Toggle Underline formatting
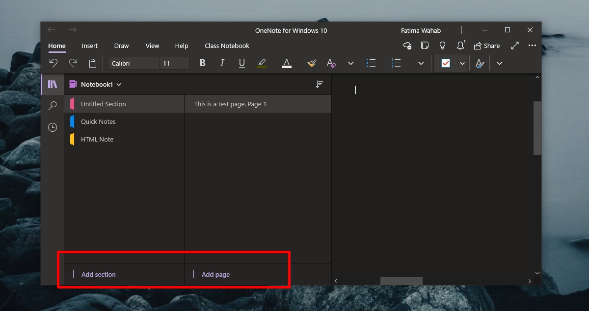Image resolution: width=589 pixels, height=311 pixels. pyautogui.click(x=241, y=63)
